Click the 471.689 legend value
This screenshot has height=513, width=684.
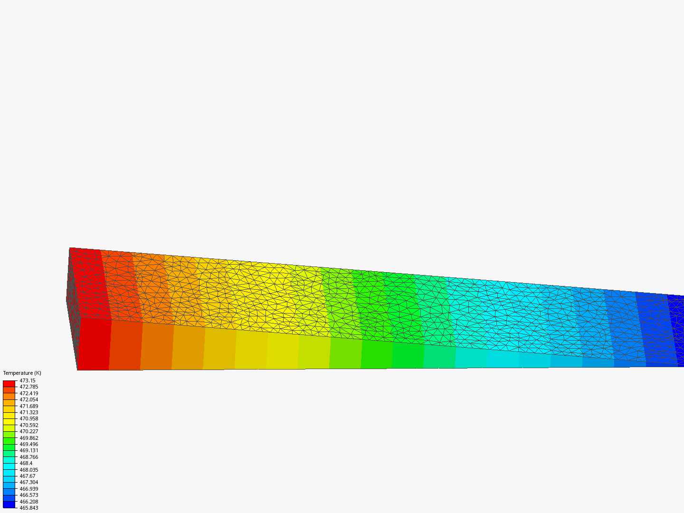(x=28, y=406)
